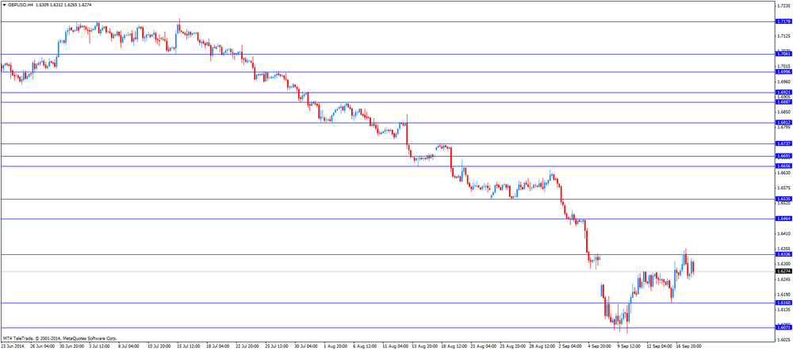Click the triangle icon beside GBPUSD,H4

4,4
